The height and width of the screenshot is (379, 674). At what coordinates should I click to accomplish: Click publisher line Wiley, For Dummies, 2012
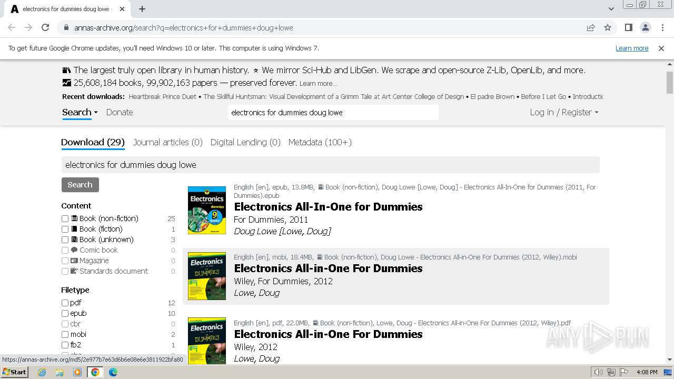tap(283, 281)
